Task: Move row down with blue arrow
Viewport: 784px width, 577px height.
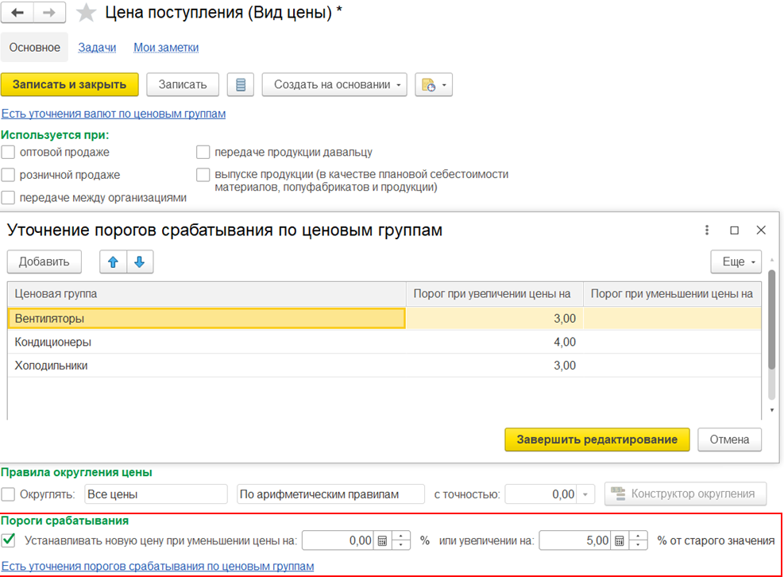Action: coord(139,261)
